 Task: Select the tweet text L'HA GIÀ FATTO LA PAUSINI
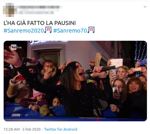coord(40,23)
